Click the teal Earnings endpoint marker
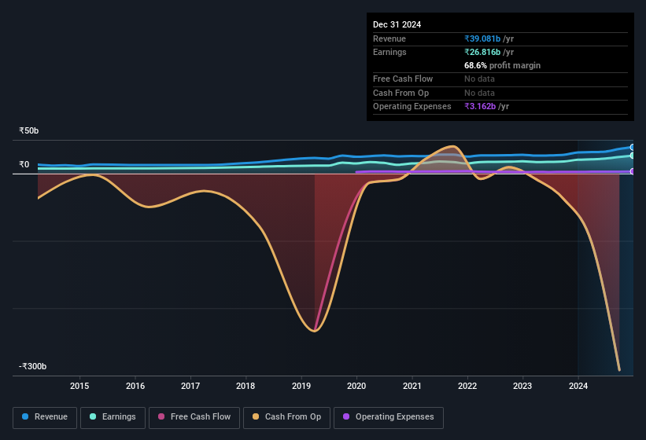The width and height of the screenshot is (646, 440). [x=633, y=156]
